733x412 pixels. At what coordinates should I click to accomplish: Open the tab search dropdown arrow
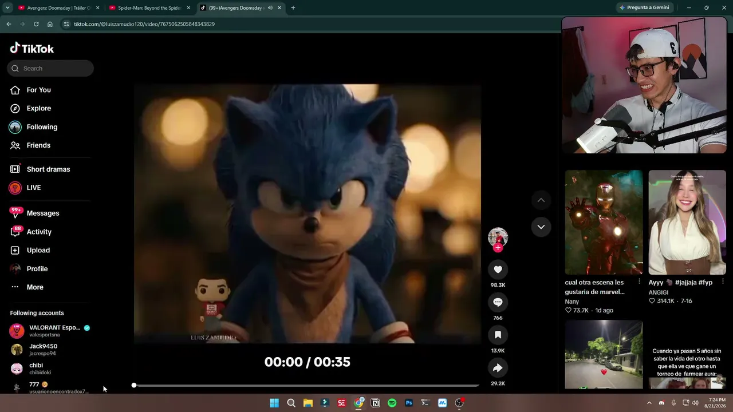pyautogui.click(x=7, y=8)
